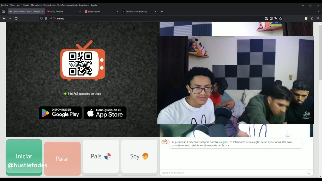Open the Ayuda menu
This screenshot has width=322, height=181.
tap(94, 5)
